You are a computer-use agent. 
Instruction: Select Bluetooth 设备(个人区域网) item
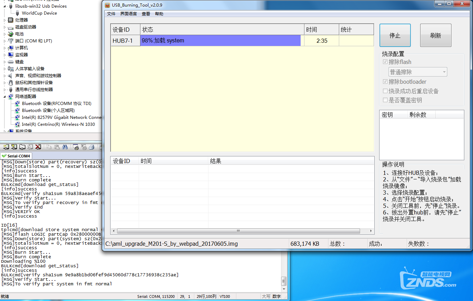click(48, 110)
